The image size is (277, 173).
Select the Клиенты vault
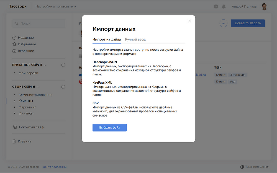coord(26,101)
